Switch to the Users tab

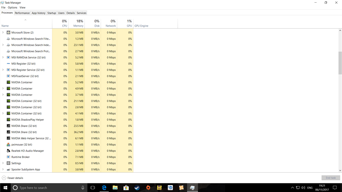point(61,13)
